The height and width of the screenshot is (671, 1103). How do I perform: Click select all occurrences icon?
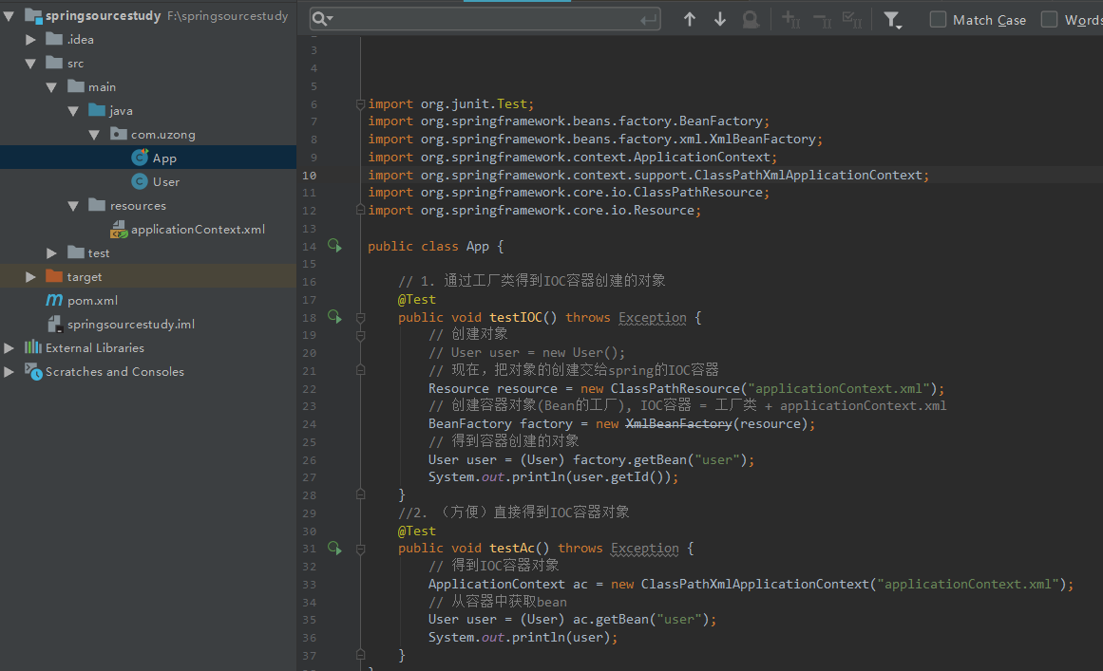coord(852,20)
